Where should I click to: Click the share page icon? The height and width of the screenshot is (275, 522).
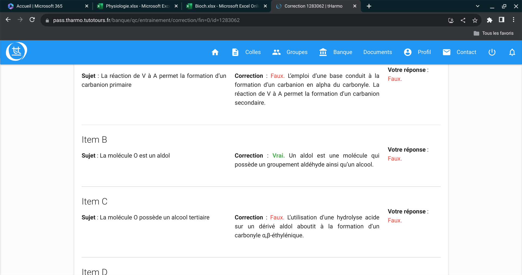point(463,20)
